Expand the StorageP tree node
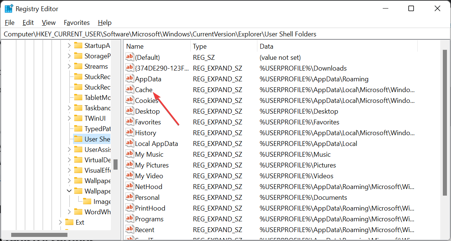451x241 pixels. pos(69,56)
